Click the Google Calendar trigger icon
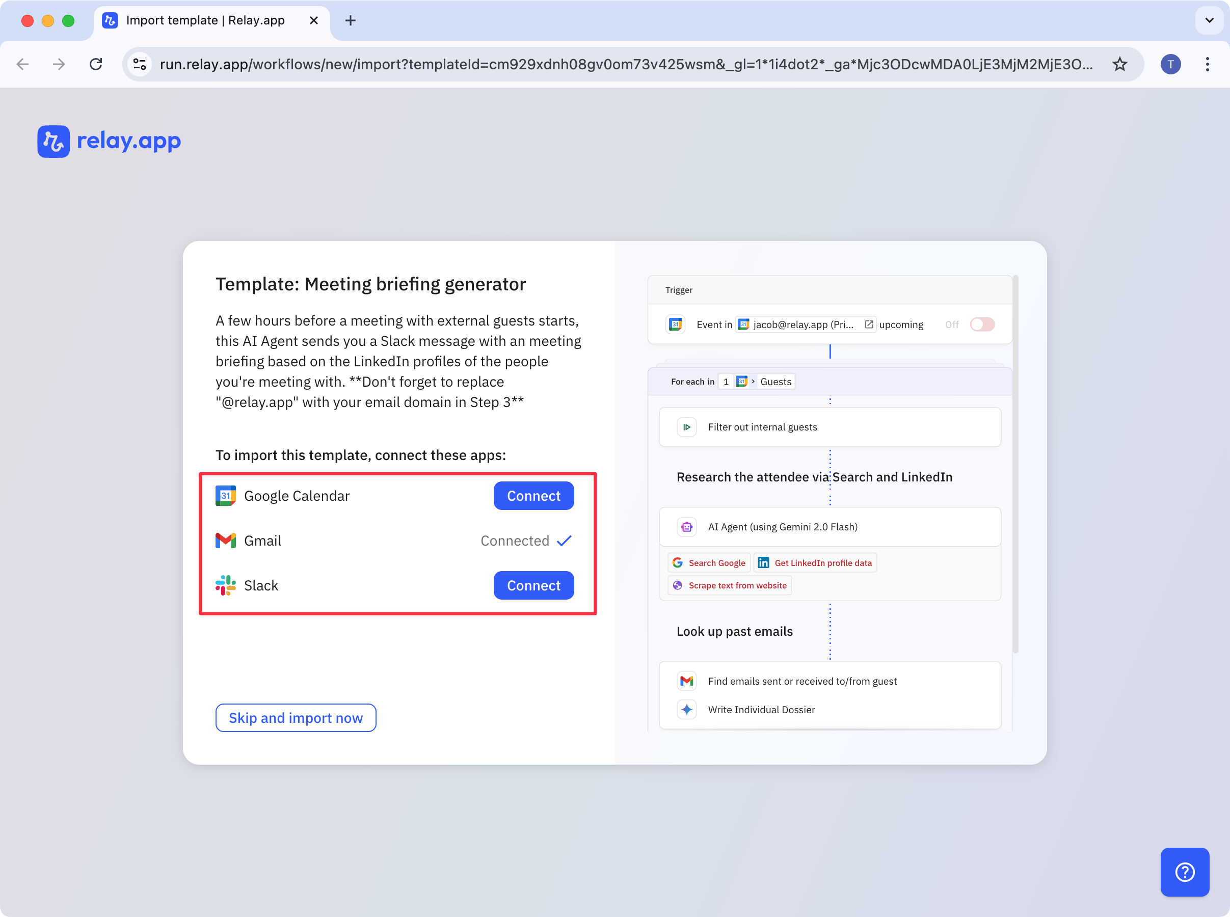The width and height of the screenshot is (1230, 917). pos(676,324)
